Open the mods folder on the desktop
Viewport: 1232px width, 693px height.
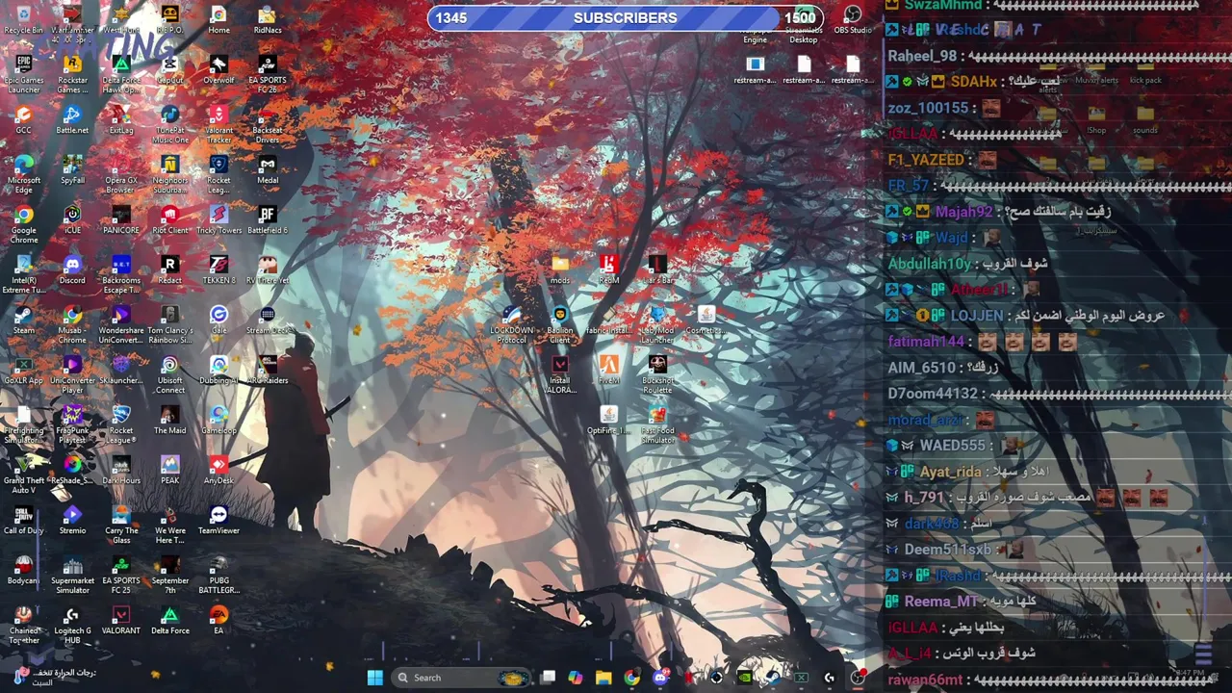click(x=560, y=270)
